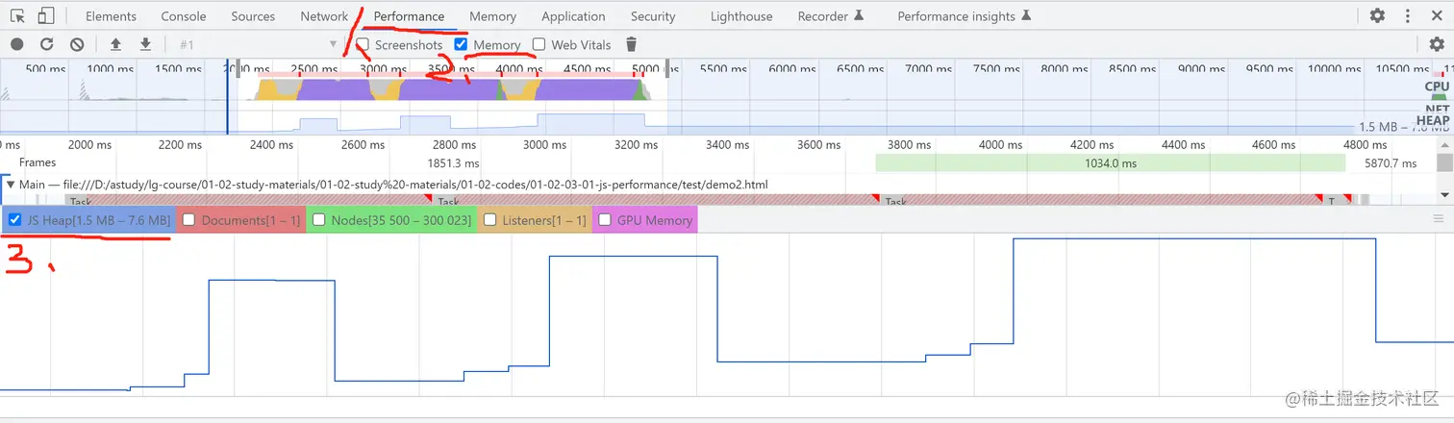Viewport: 1454px width, 423px height.
Task: Uncheck the Memory checkbox
Action: pyautogui.click(x=461, y=44)
